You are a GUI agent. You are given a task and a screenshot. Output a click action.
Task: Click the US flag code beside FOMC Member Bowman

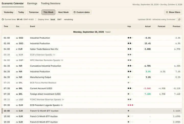(x=17, y=100)
